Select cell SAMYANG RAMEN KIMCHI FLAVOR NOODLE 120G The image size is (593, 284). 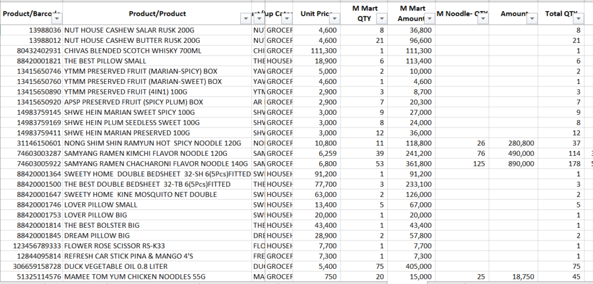tap(158, 154)
